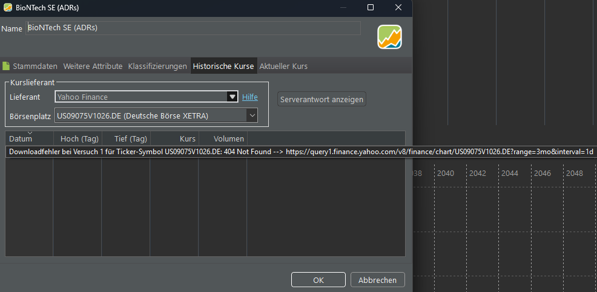Click the 2046 axis label in chart
Screen dimensions: 597x292
[542, 174]
